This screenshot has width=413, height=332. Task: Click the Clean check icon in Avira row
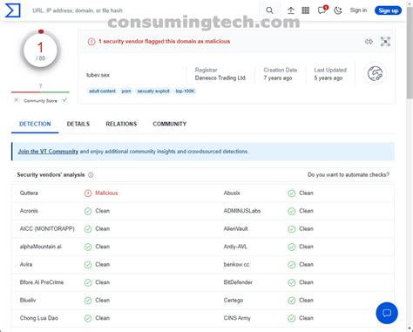88,265
